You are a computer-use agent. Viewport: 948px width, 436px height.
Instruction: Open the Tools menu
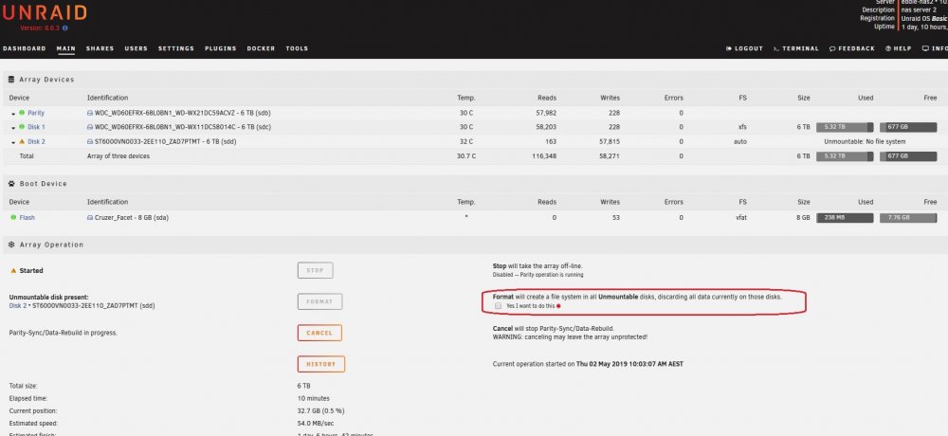click(297, 48)
